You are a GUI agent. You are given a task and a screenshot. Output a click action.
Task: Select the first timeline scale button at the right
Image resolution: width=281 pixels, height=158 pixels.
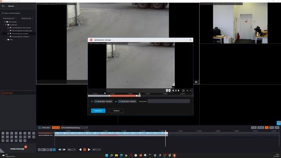[254, 128]
